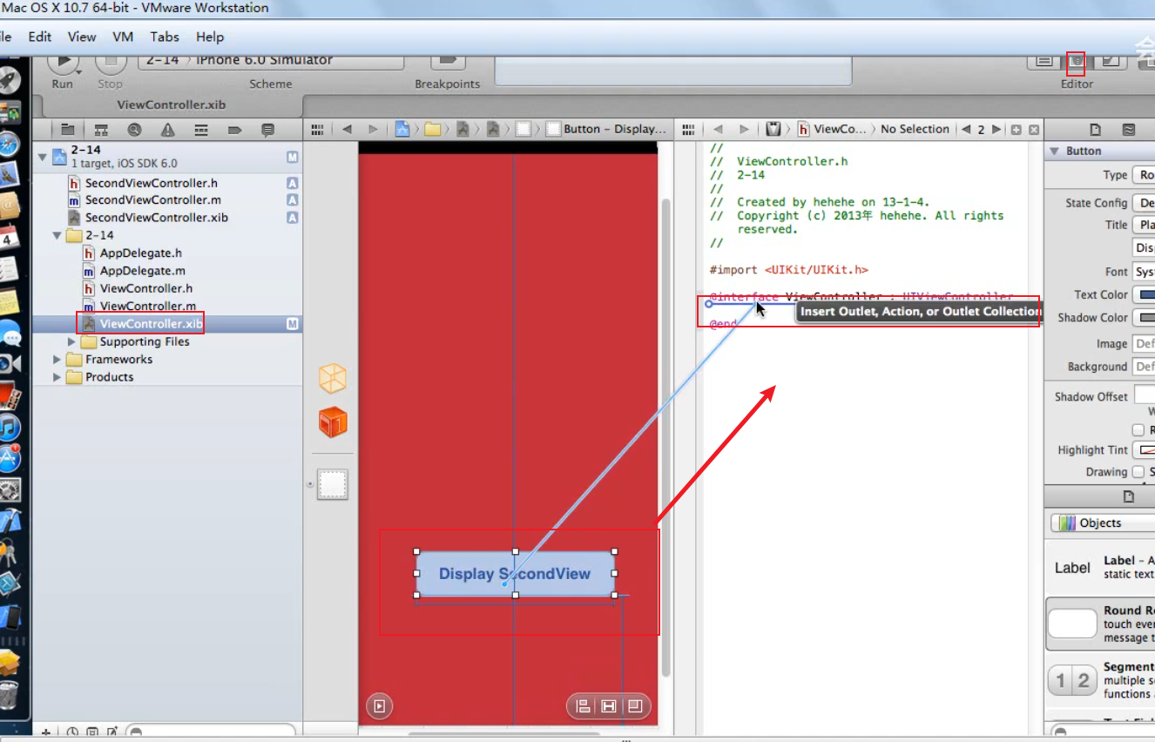Open the Pin constraints menu
This screenshot has height=742, width=1155.
[x=609, y=706]
